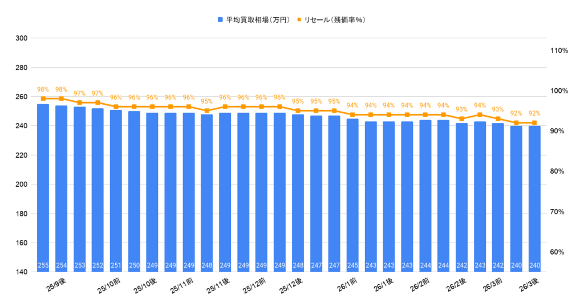The width and height of the screenshot is (584, 307).
Task: Click the right axis value 100%
Action: click(x=559, y=91)
